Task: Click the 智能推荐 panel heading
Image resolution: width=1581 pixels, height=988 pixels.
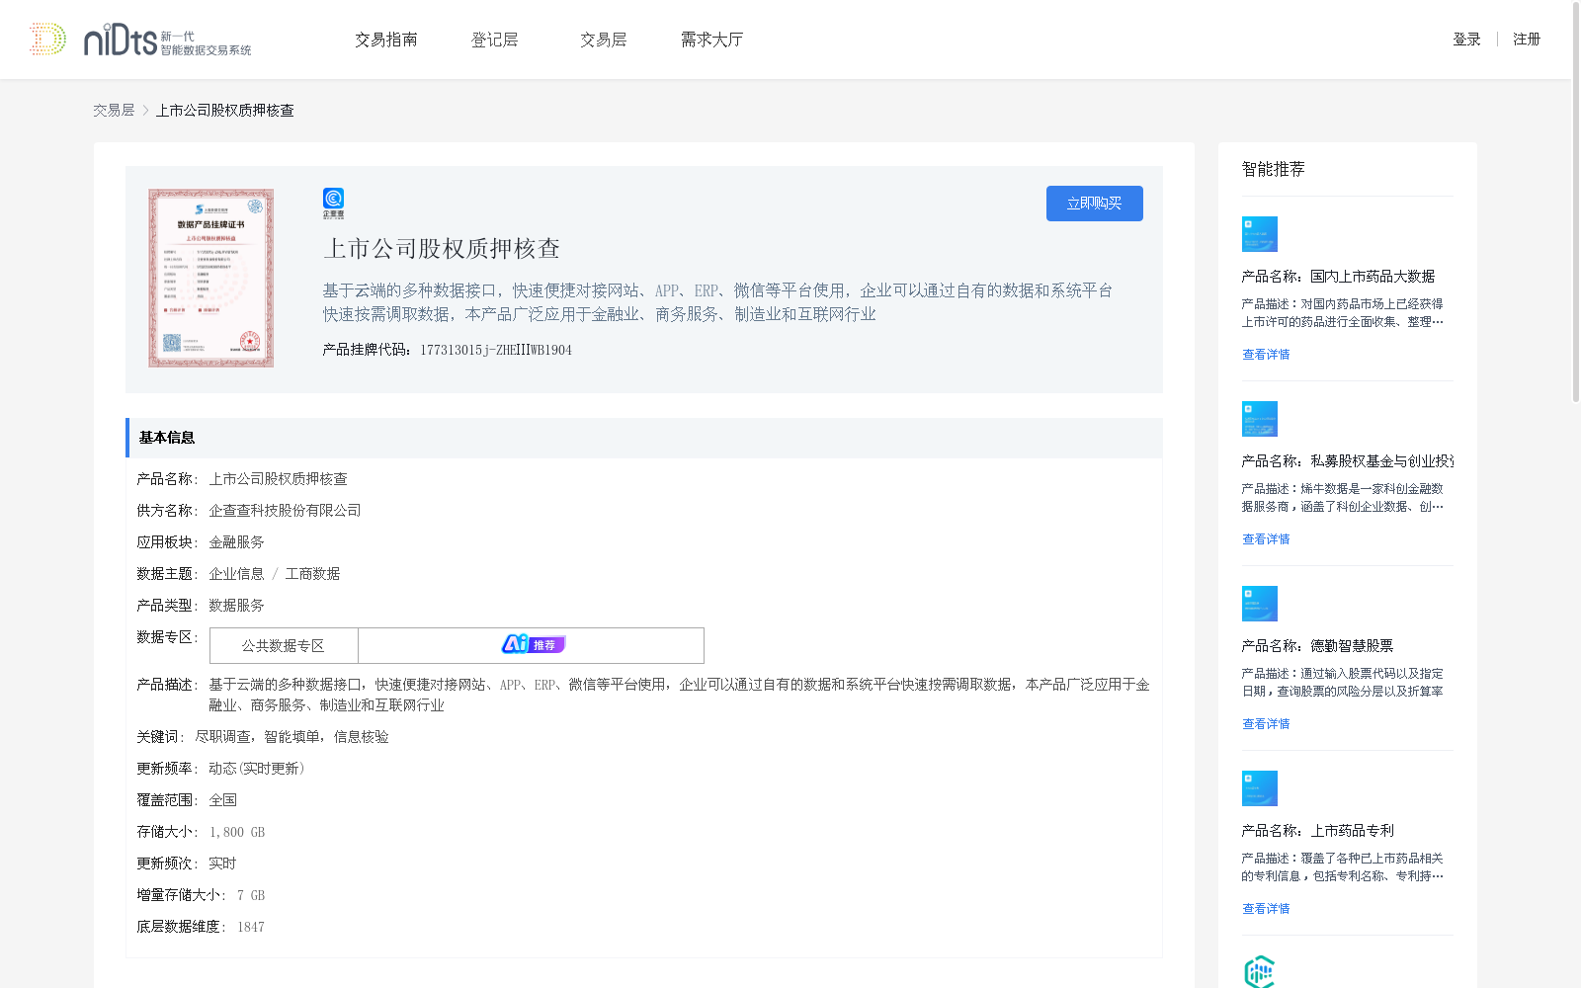Action: [1274, 169]
